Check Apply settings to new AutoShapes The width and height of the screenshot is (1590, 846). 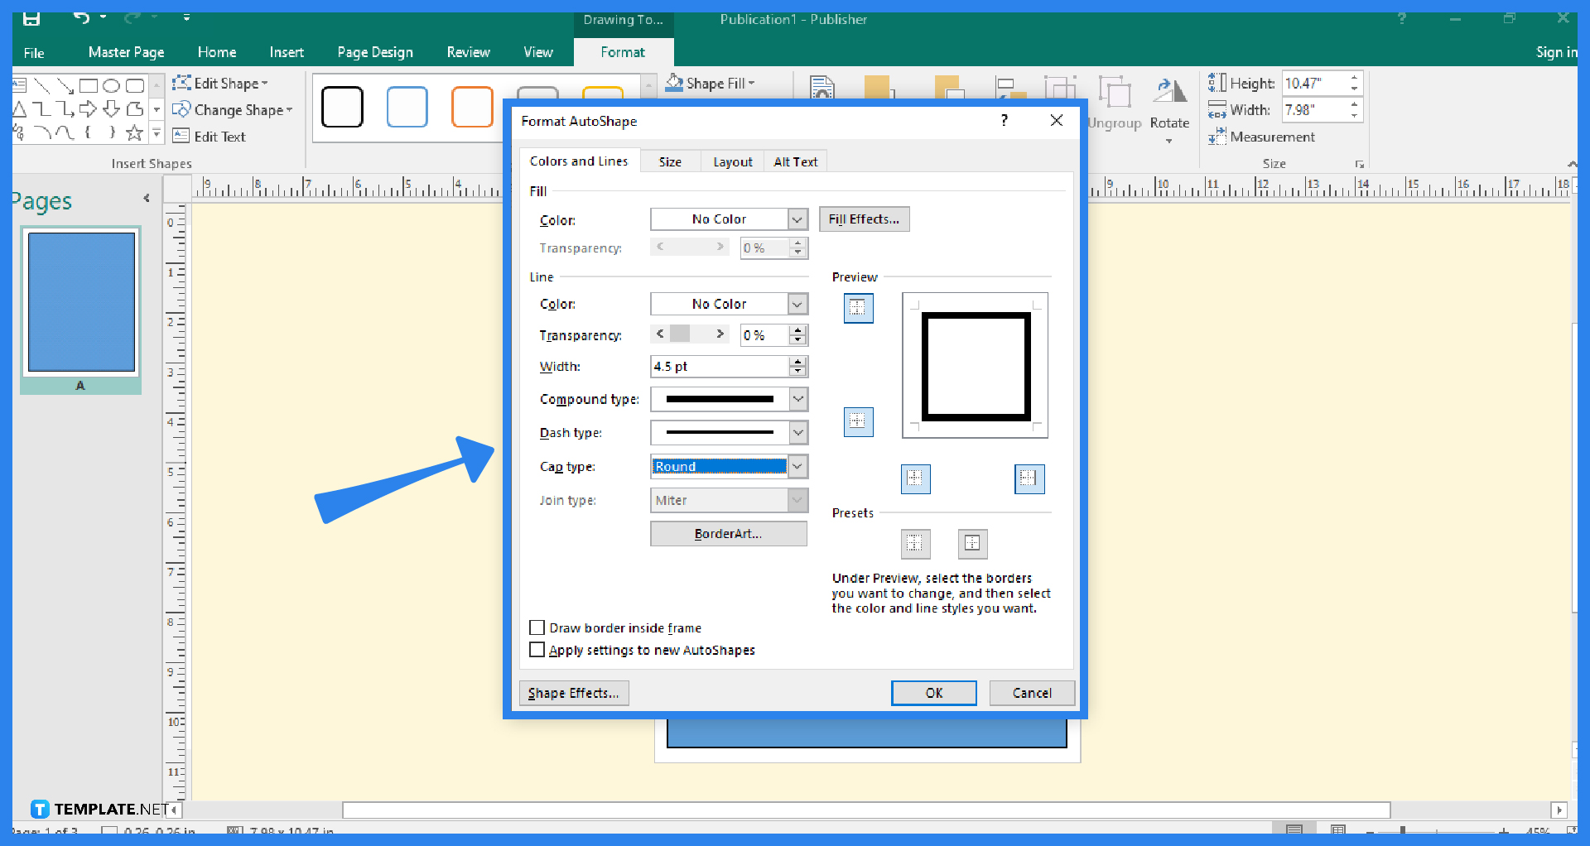[537, 649]
